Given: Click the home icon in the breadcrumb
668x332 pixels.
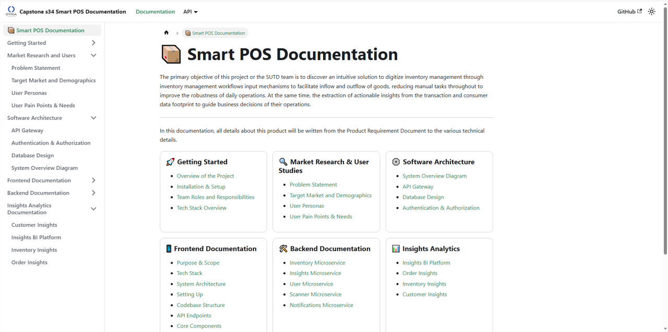Looking at the screenshot, I should 166,32.
